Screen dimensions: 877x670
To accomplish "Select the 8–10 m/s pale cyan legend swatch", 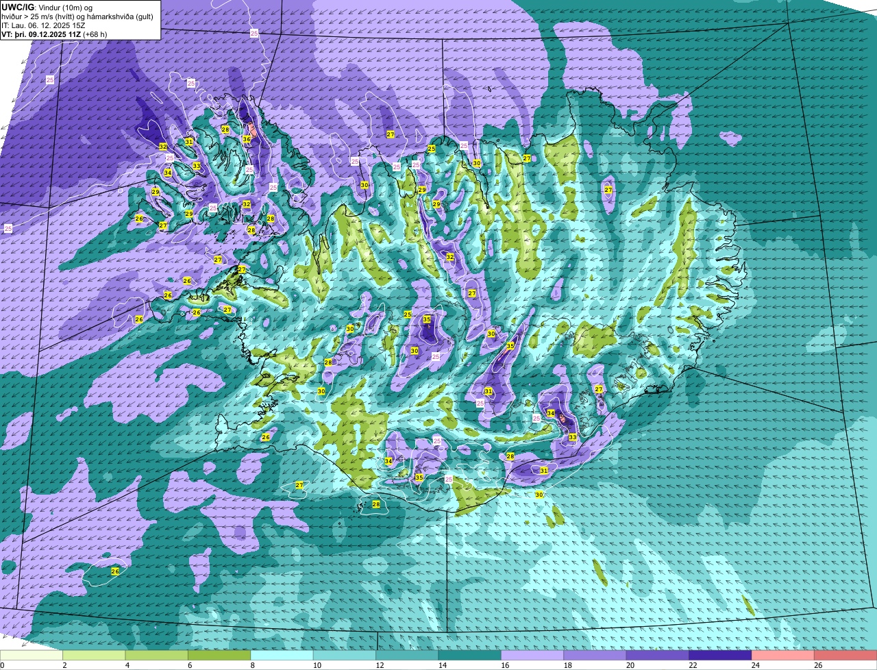I will point(282,656).
